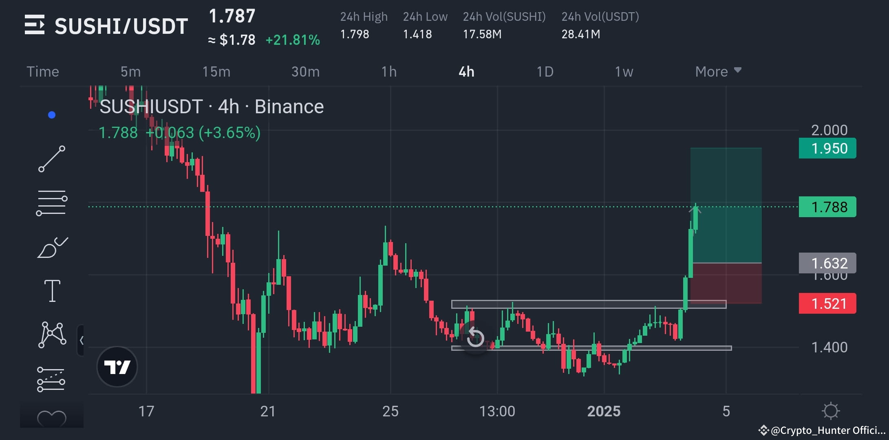Open the horizontal lines drawing tool
Image resolution: width=889 pixels, height=440 pixels.
52,202
